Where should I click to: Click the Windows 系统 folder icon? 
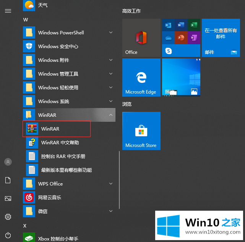[29, 101]
